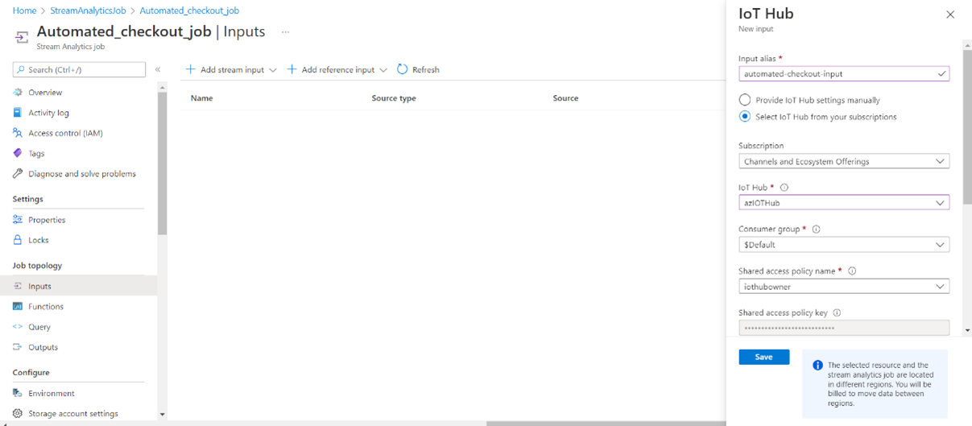Click the Save button
Image resolution: width=972 pixels, height=426 pixels.
point(763,357)
